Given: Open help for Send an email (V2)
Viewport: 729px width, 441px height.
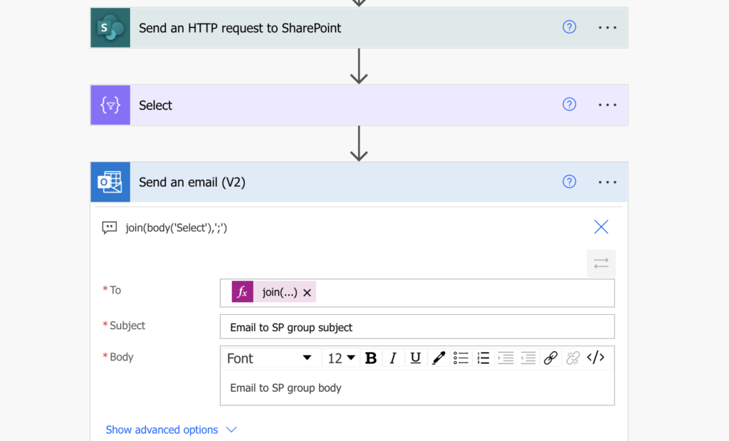Looking at the screenshot, I should (x=569, y=182).
